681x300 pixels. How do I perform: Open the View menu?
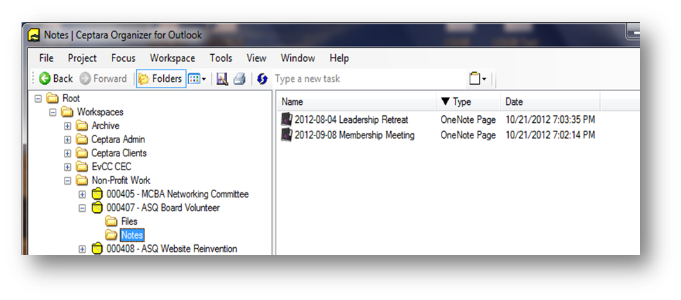[256, 58]
